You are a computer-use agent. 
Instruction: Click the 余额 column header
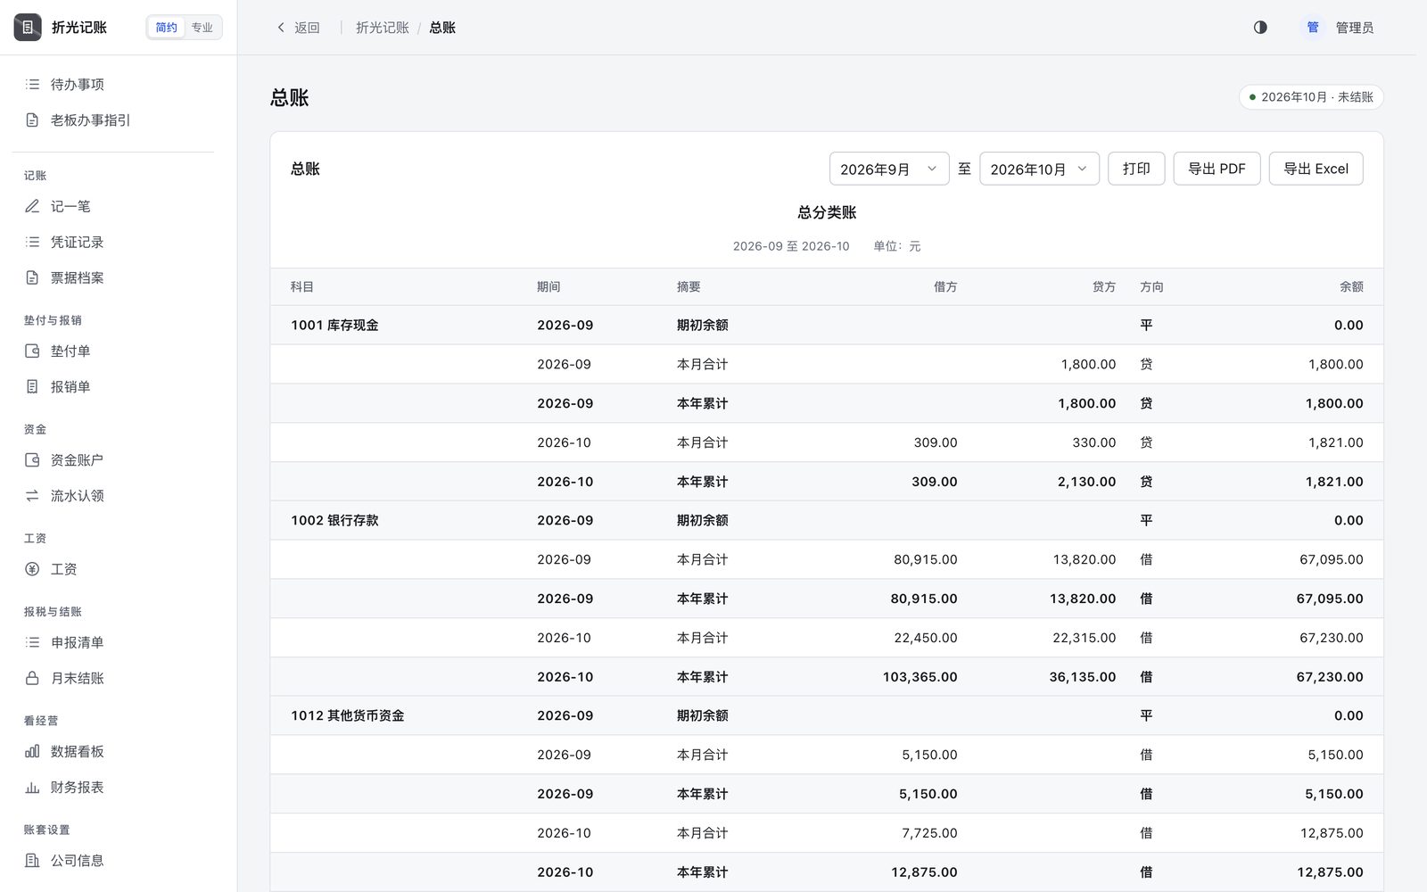(x=1351, y=287)
